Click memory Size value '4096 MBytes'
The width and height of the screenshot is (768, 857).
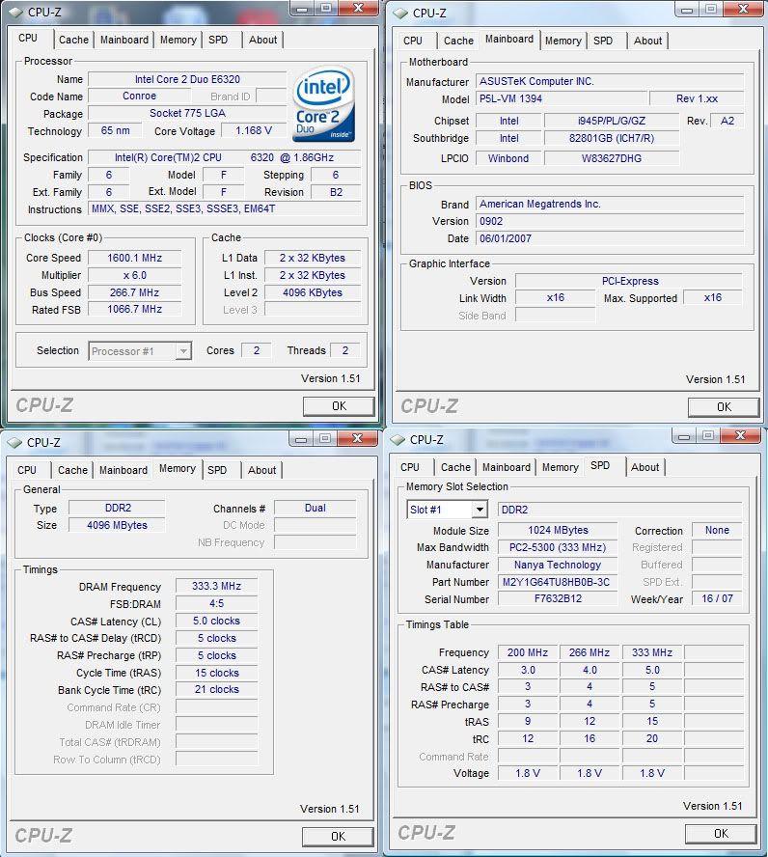117,525
